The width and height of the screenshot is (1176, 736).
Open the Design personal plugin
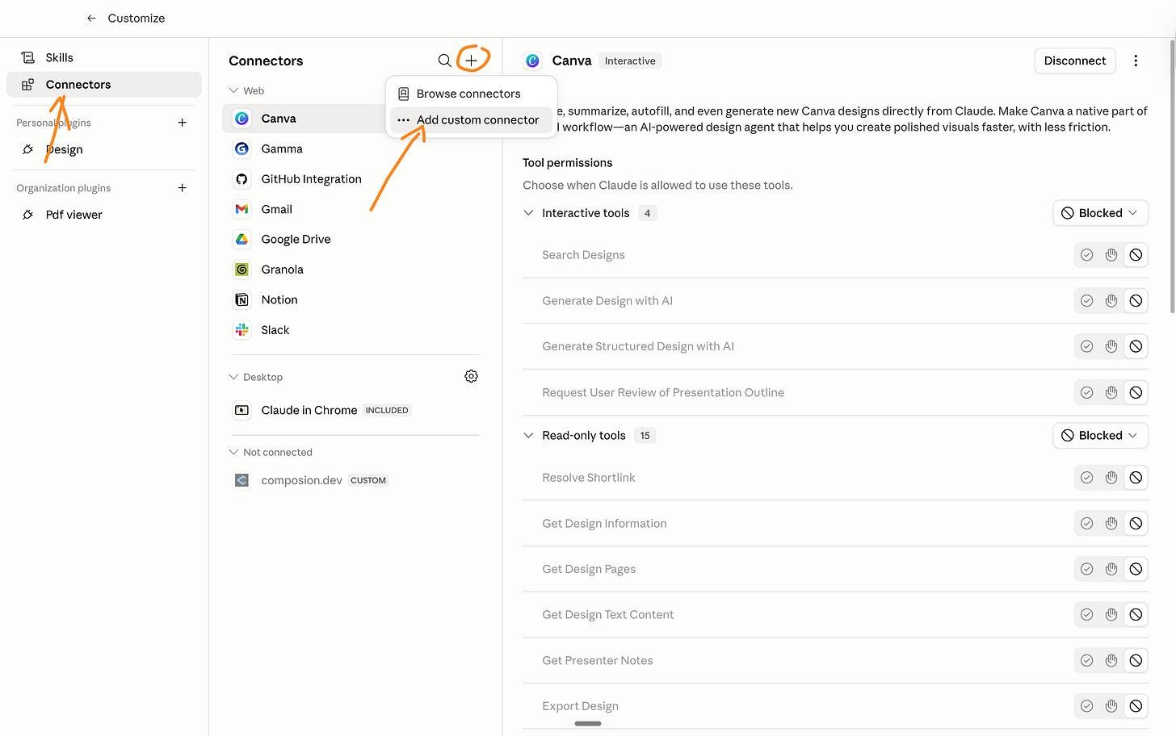point(104,149)
